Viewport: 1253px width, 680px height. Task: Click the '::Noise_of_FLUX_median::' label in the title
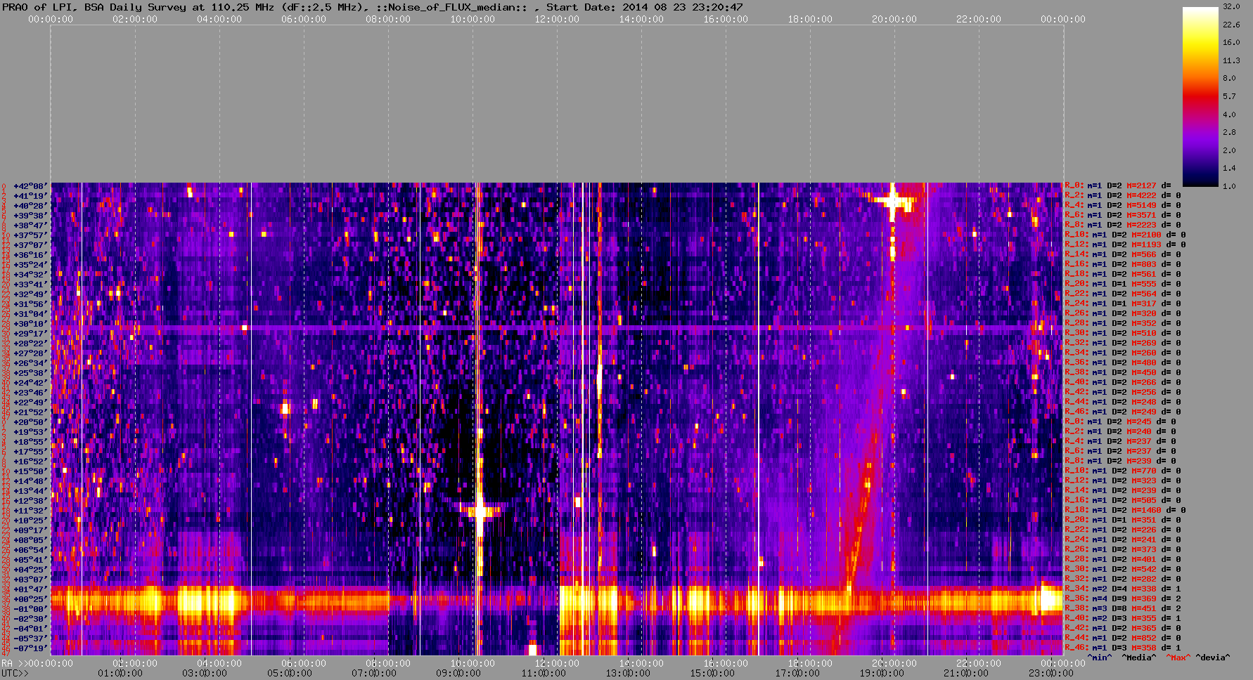coord(455,7)
